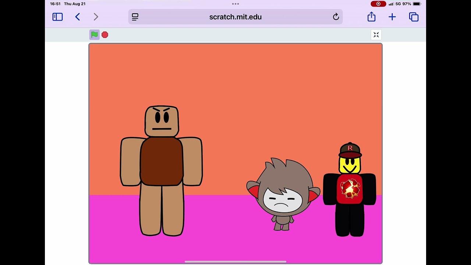Open the Share sheet
This screenshot has height=265, width=471.
pos(371,17)
